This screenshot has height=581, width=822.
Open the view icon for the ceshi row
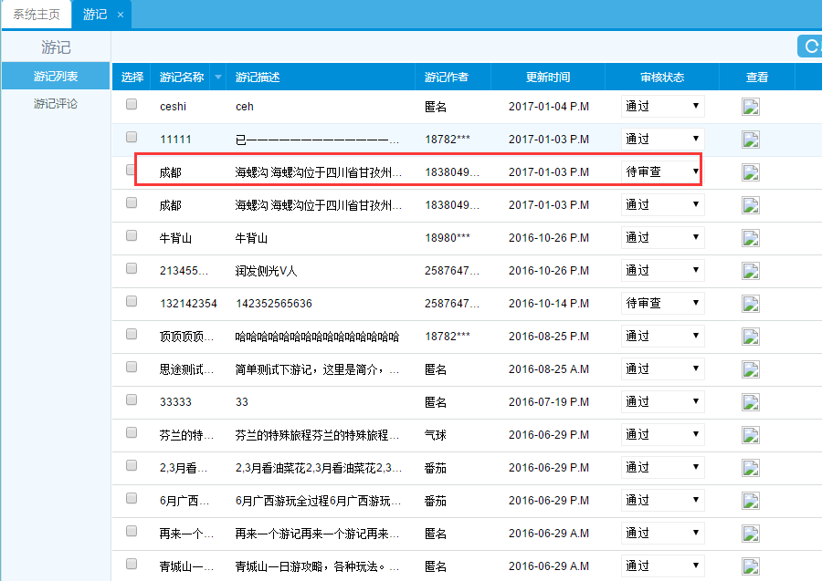point(751,107)
